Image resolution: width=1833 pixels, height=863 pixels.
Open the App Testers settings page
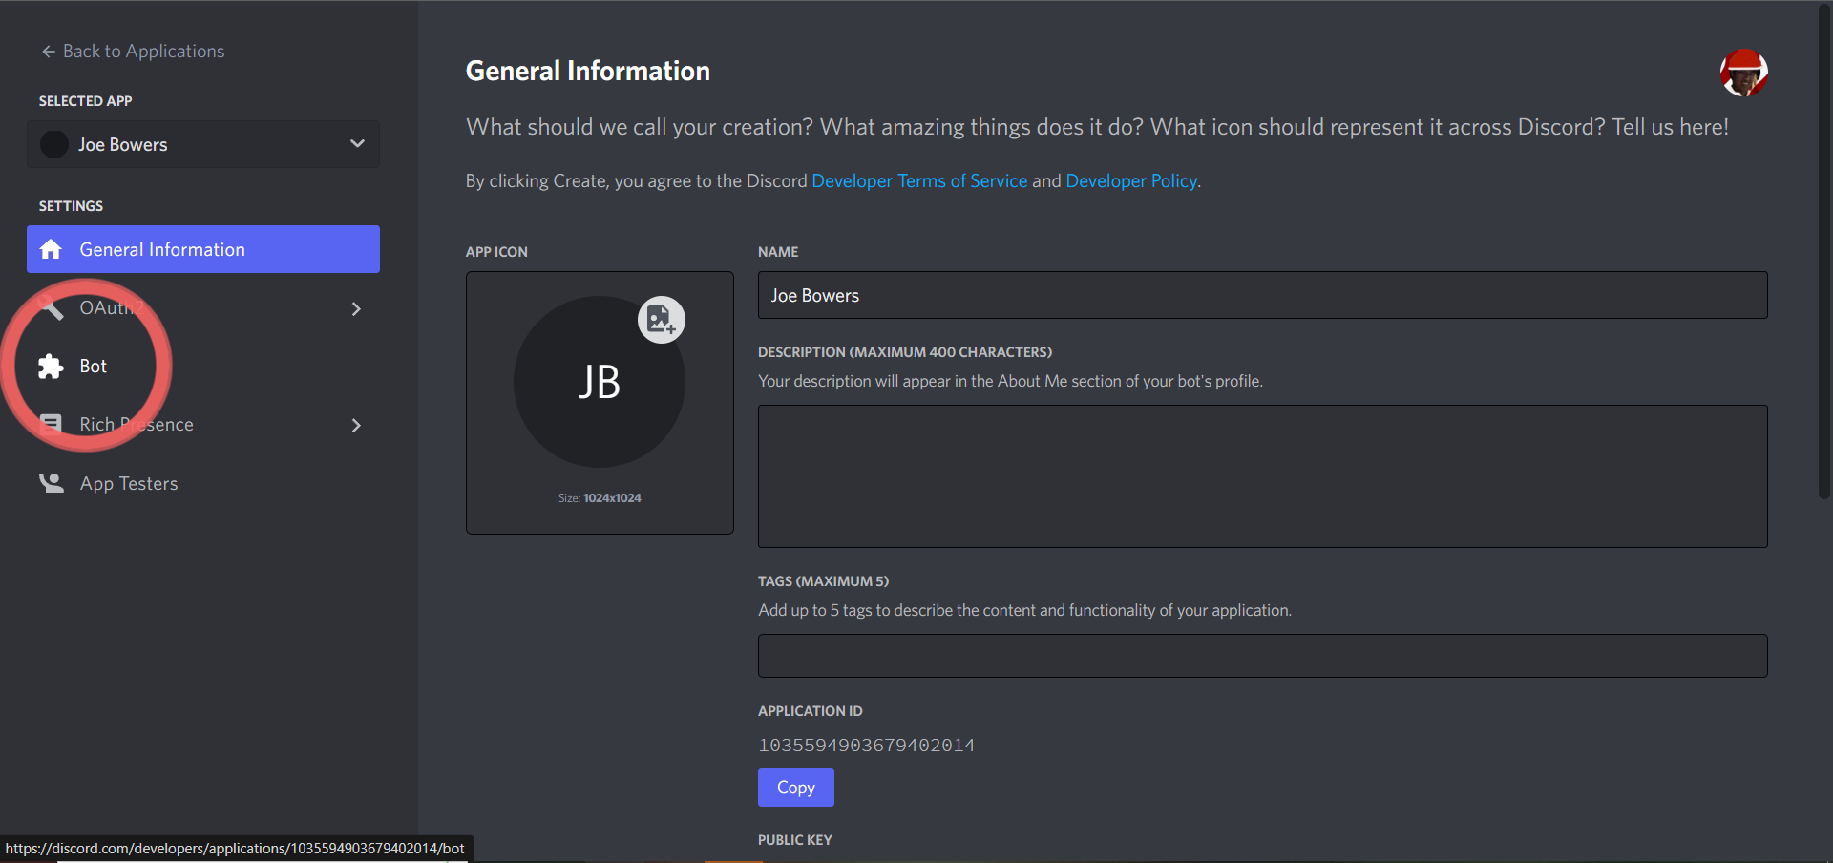(x=203, y=483)
